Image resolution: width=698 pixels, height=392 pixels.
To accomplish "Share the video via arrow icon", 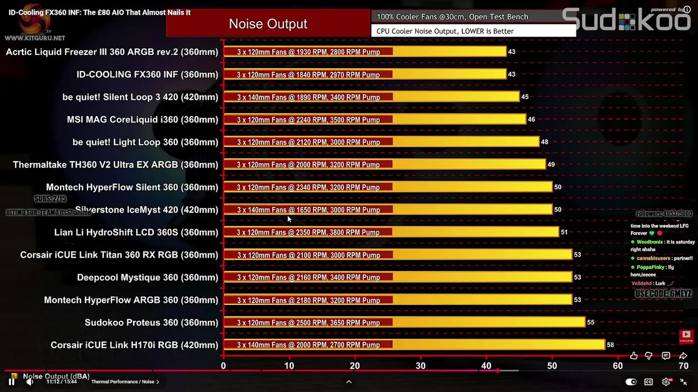I will pyautogui.click(x=683, y=356).
